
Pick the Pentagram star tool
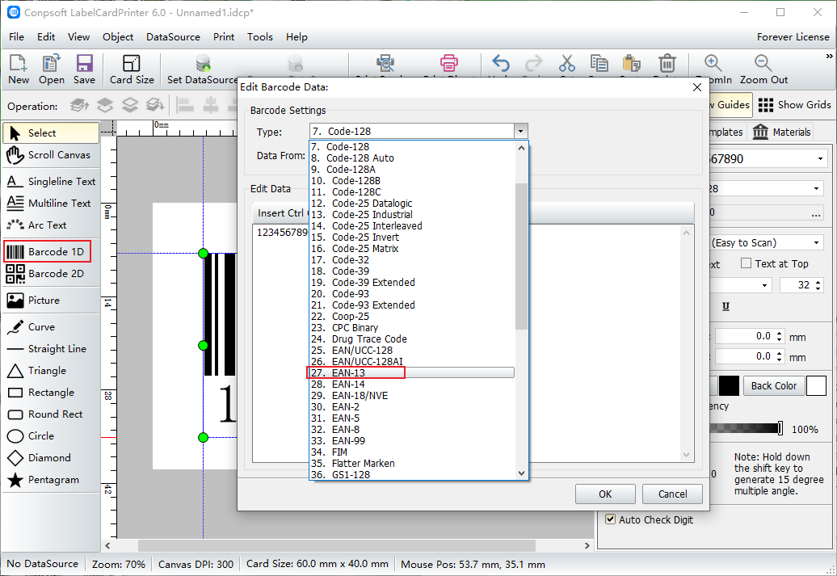pyautogui.click(x=51, y=480)
